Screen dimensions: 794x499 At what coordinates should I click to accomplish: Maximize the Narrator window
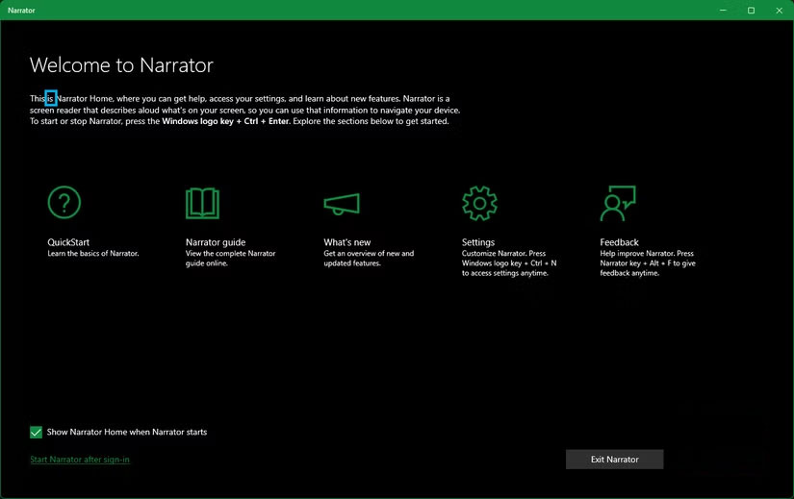tap(751, 11)
